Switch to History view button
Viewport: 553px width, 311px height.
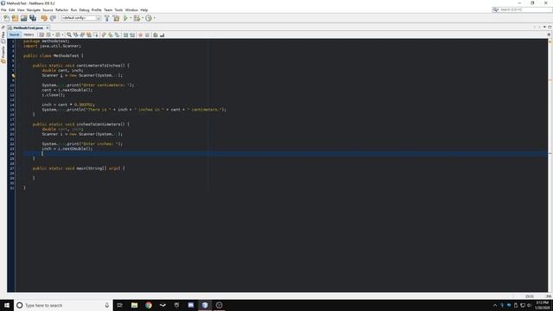point(29,35)
